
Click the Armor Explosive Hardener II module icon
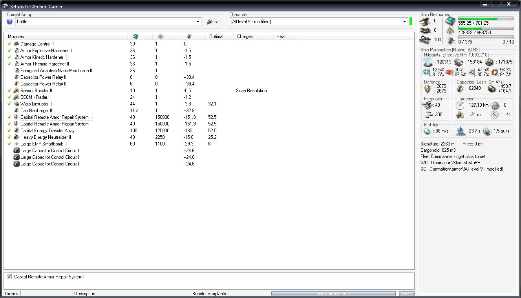point(16,51)
